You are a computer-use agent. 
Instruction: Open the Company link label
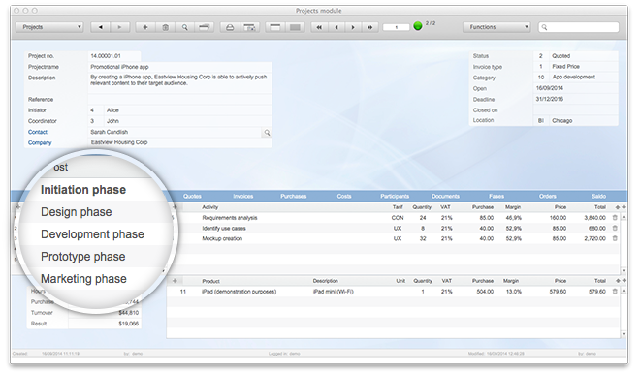point(40,142)
